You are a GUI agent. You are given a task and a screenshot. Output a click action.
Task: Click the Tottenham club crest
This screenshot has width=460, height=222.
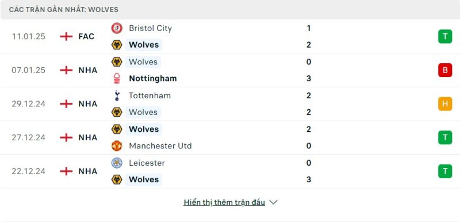pyautogui.click(x=117, y=95)
